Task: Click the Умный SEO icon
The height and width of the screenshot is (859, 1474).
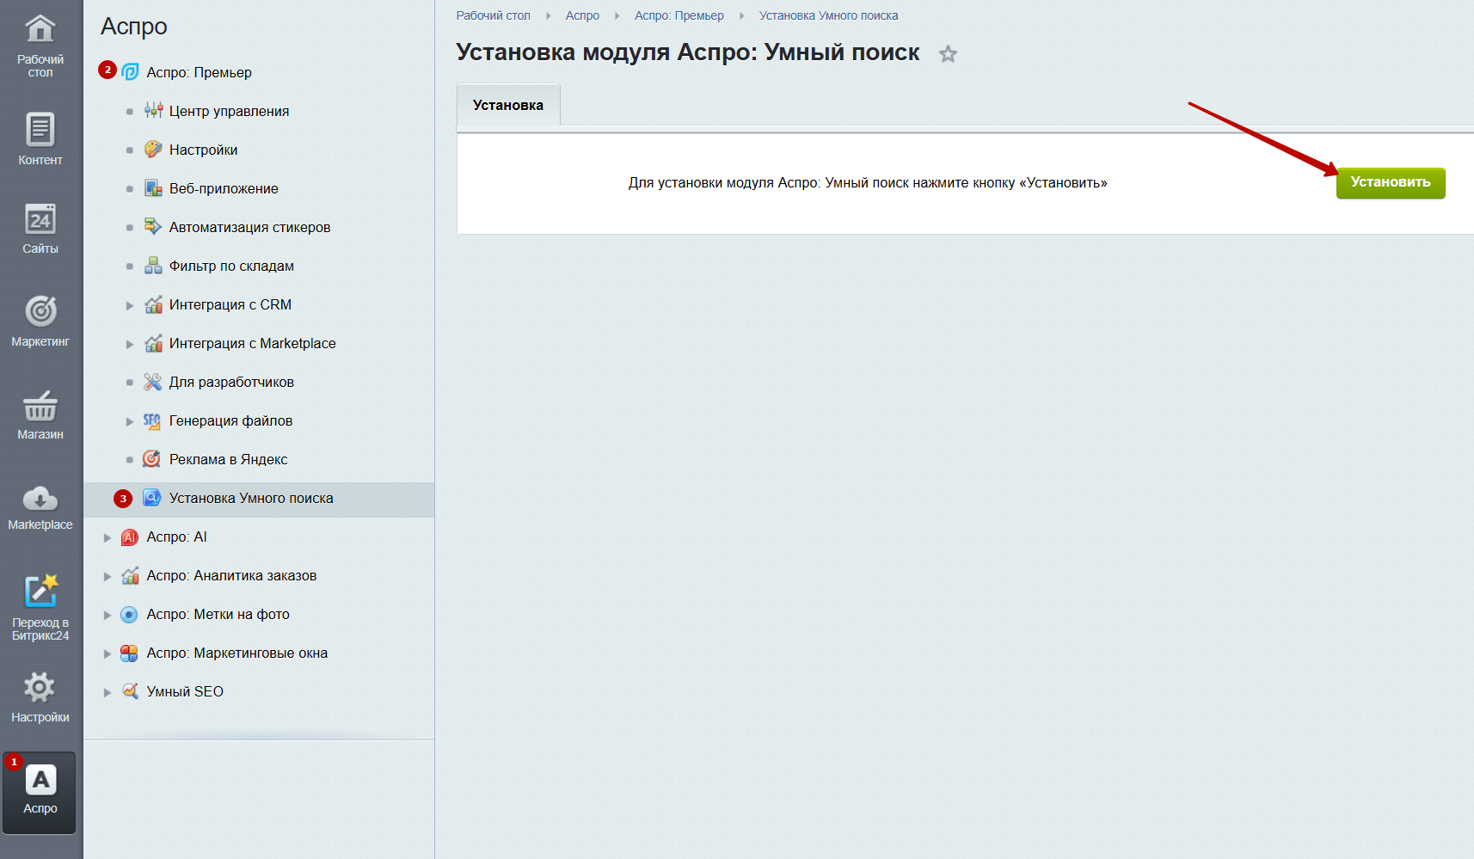Action: coord(130,691)
